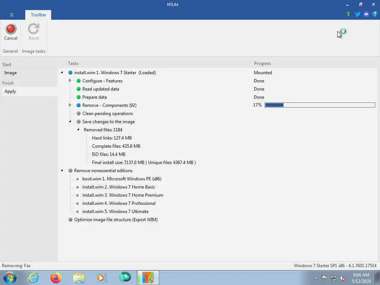Launch Firefox from taskbar
The height and width of the screenshot is (285, 380).
[x=56, y=278]
